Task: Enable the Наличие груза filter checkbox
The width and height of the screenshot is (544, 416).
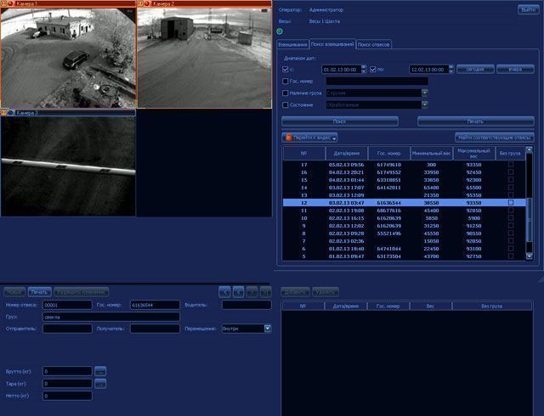Action: coord(286,93)
